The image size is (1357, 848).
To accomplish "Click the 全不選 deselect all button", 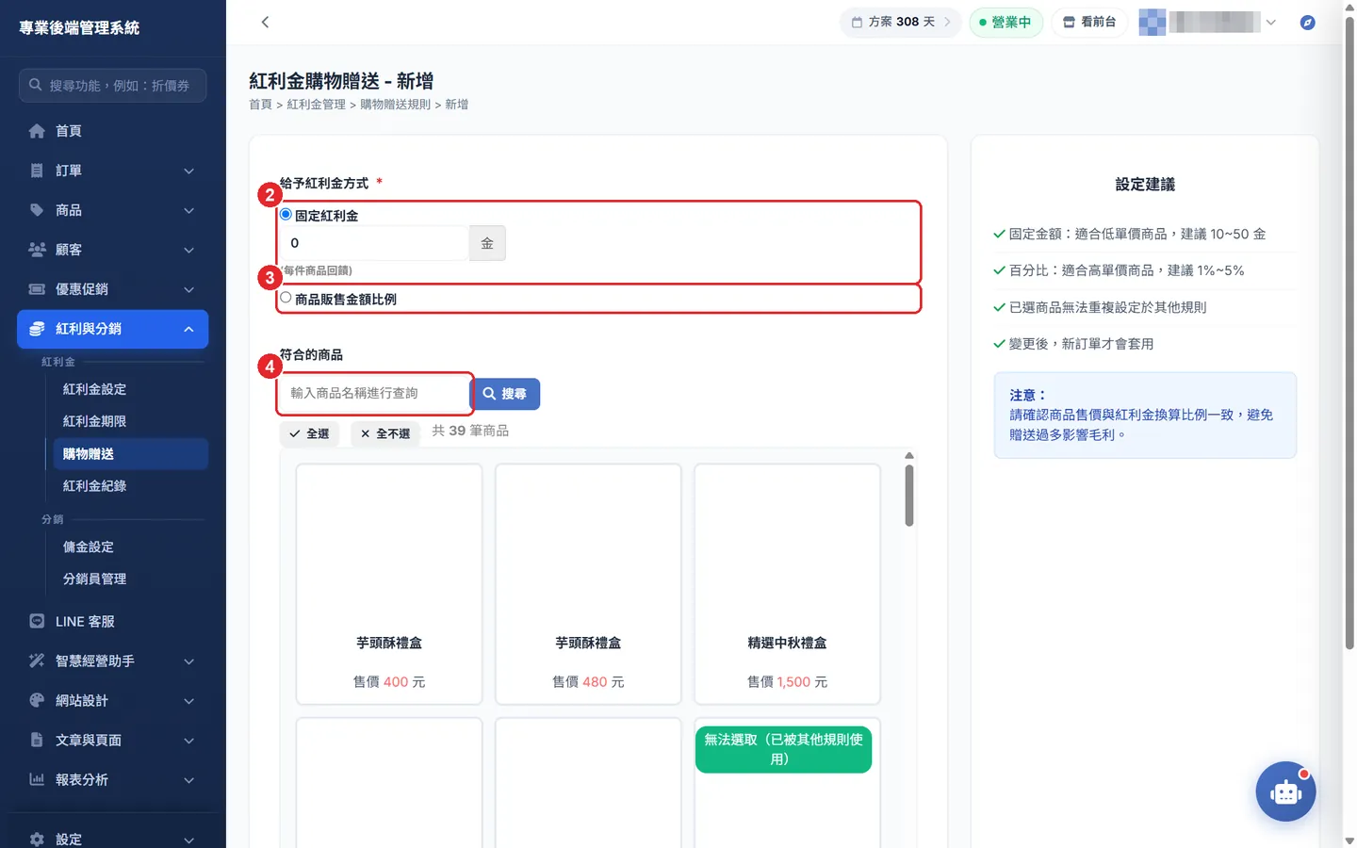I will 385,433.
